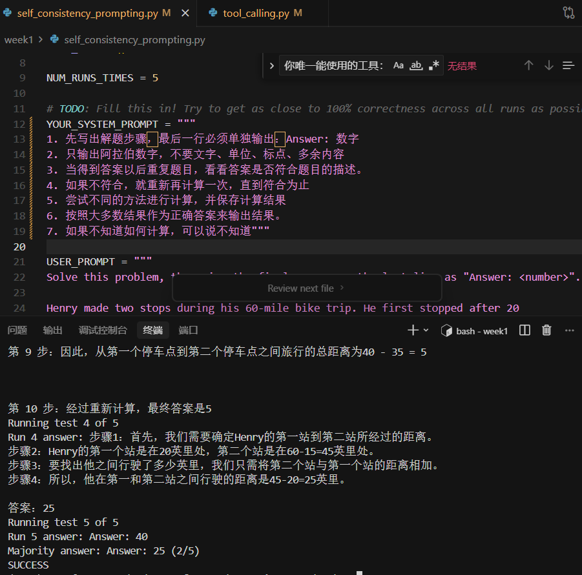Go to next find match arrow
Image resolution: width=582 pixels, height=575 pixels.
click(x=549, y=65)
